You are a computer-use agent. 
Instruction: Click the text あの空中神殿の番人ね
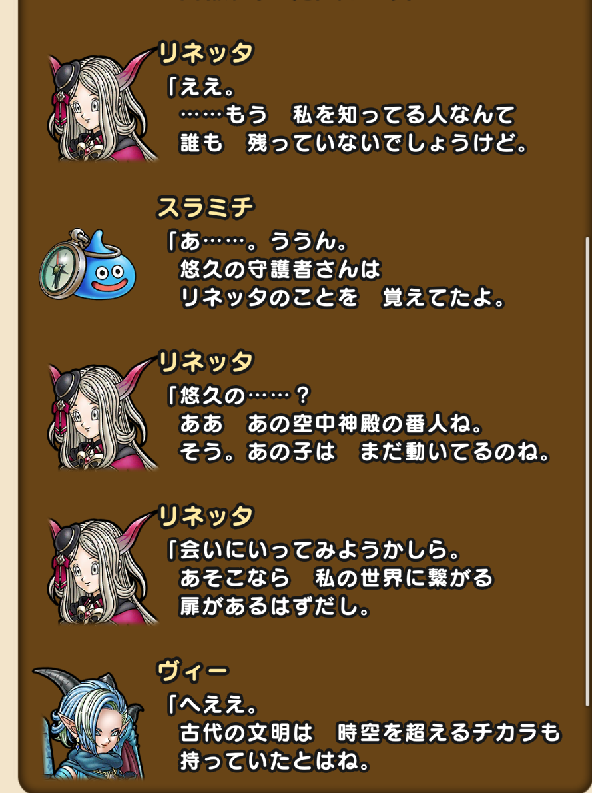[x=358, y=424]
